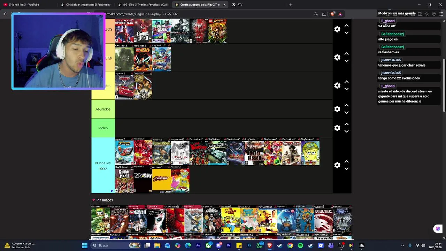
Task: Open Brave Shields lion icon
Action: point(332,14)
